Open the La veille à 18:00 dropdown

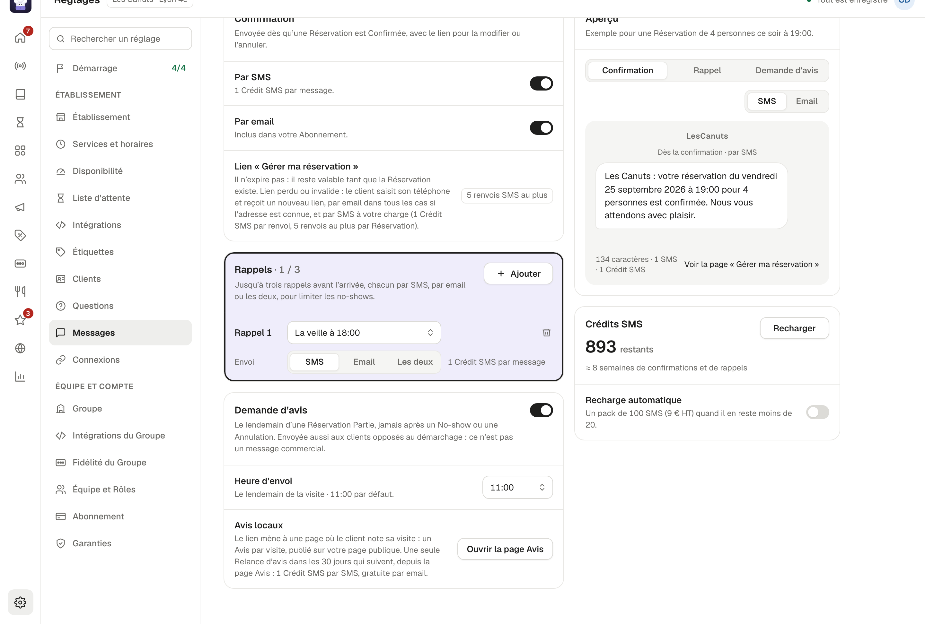pyautogui.click(x=364, y=333)
